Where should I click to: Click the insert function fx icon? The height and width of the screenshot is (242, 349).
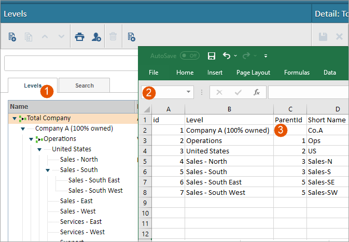pos(257,92)
